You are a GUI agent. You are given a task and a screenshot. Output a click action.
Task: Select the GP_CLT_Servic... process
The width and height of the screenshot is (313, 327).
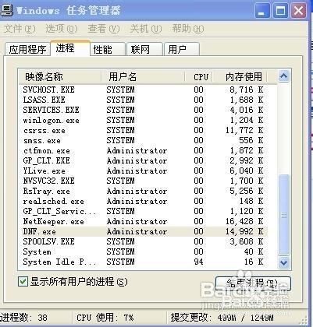[x=143, y=211]
